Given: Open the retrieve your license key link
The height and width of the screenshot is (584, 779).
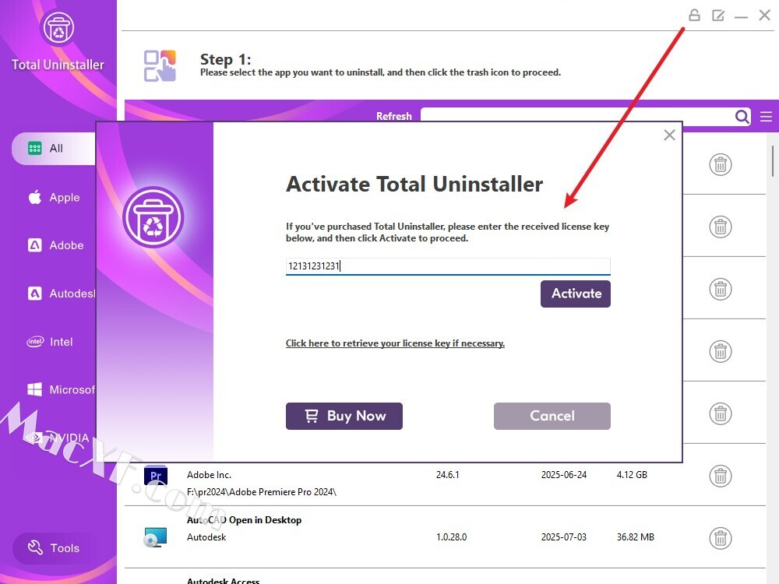Looking at the screenshot, I should pyautogui.click(x=395, y=343).
